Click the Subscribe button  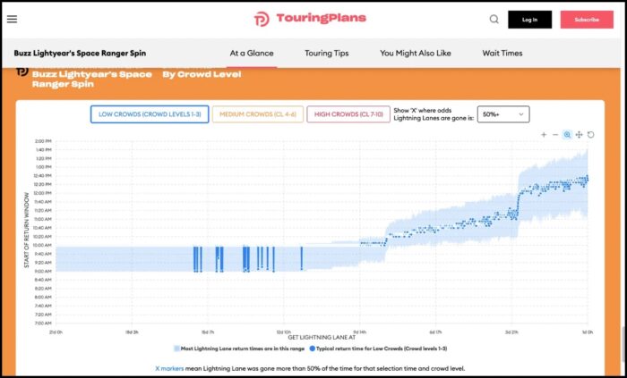pos(587,20)
